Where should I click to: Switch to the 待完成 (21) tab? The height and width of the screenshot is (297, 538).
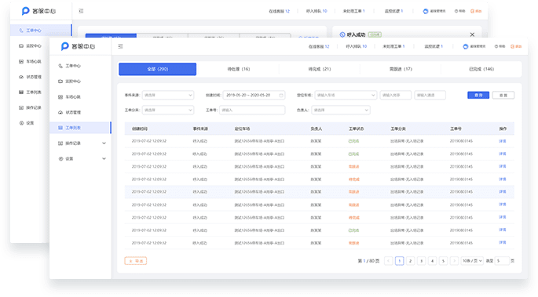pos(320,69)
